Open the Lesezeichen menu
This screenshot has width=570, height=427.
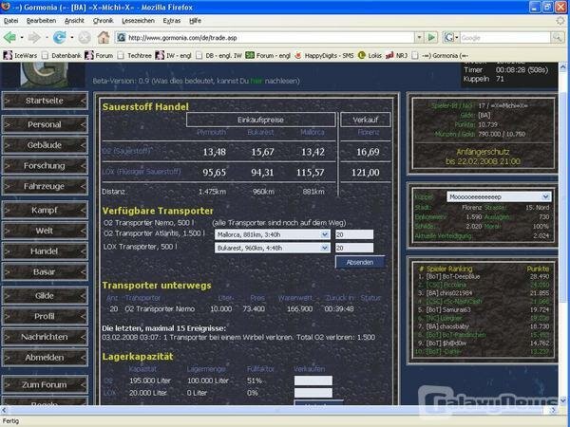coord(140,19)
